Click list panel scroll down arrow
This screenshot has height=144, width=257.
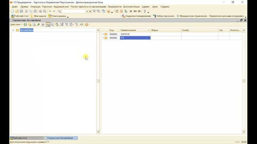coord(244,132)
